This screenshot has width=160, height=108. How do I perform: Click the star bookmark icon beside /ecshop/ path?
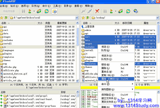click(83, 18)
